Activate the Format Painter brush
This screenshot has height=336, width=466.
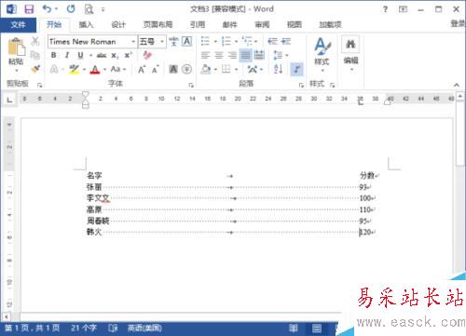coord(35,69)
